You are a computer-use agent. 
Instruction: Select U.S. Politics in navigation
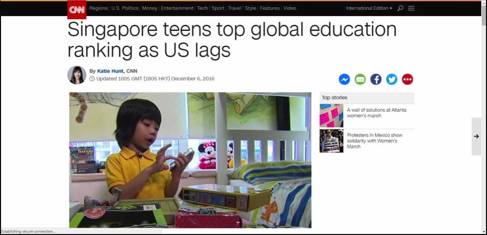(125, 8)
